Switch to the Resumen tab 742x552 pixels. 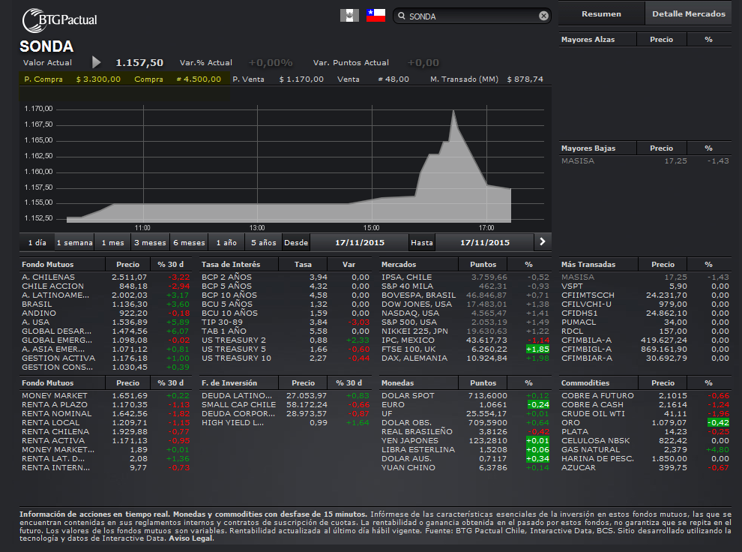(601, 13)
